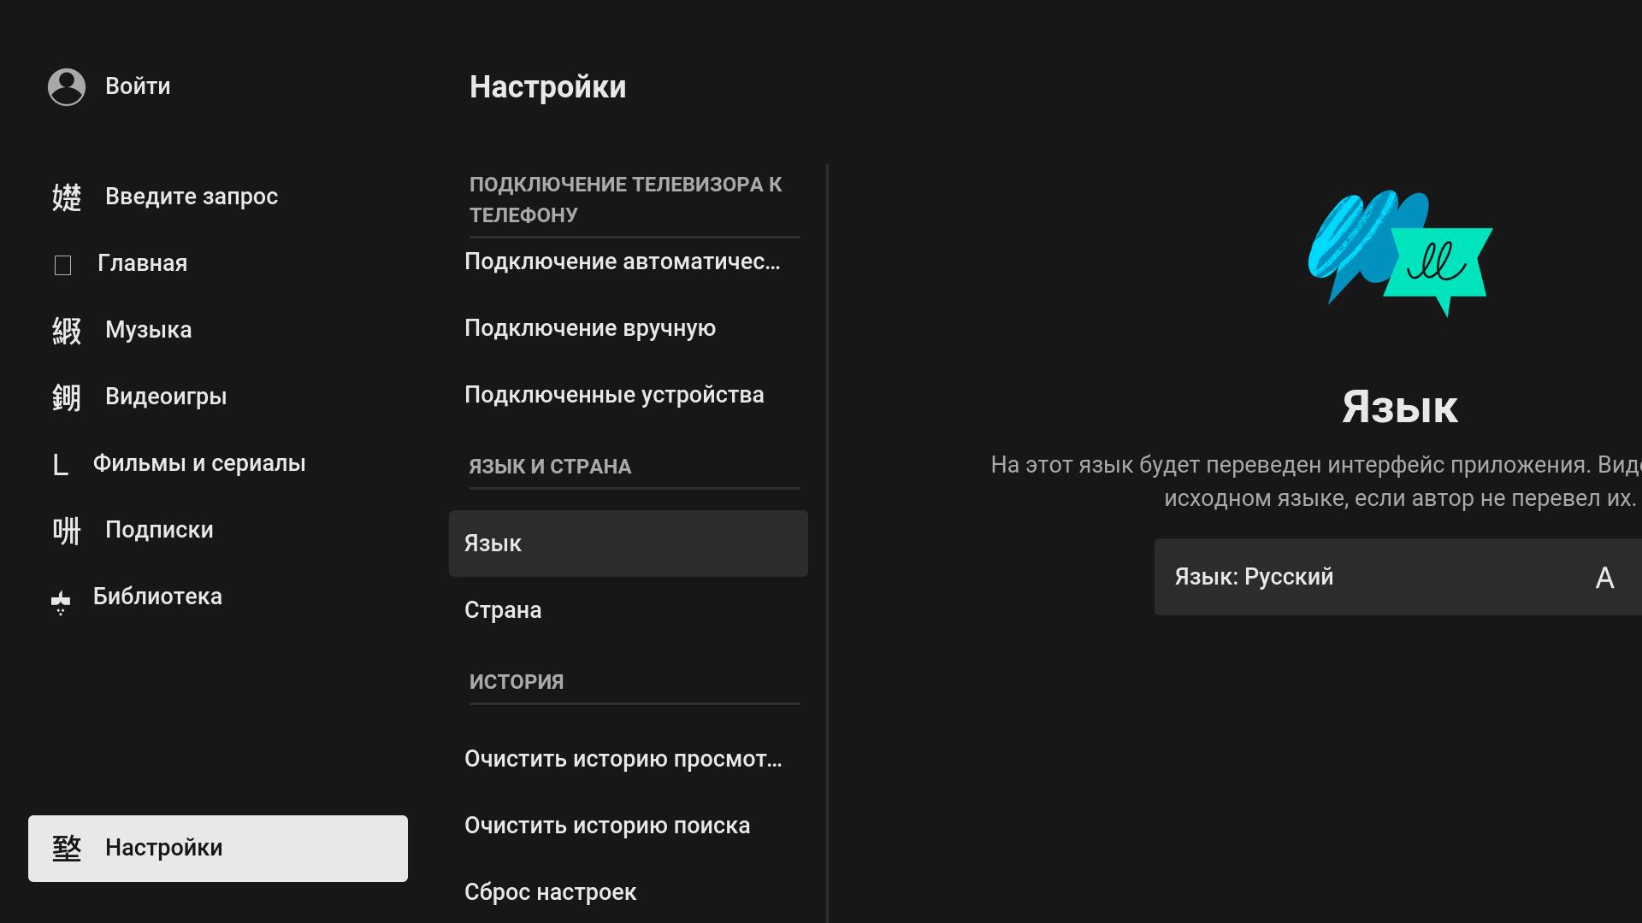Click Сброс настроек
This screenshot has width=1642, height=923.
[x=550, y=892]
